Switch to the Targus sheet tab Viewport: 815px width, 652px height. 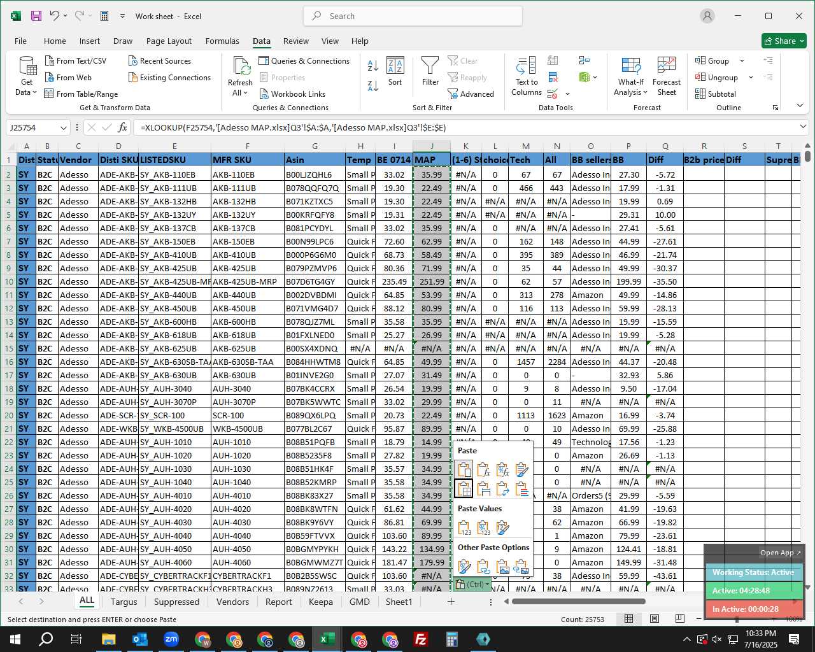point(124,602)
